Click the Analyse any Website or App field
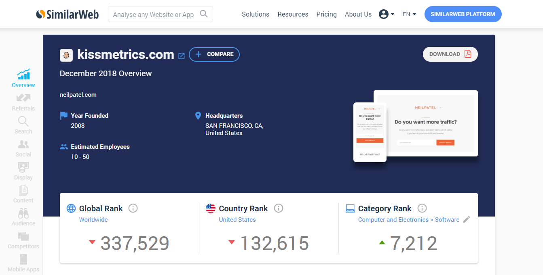 coord(161,14)
